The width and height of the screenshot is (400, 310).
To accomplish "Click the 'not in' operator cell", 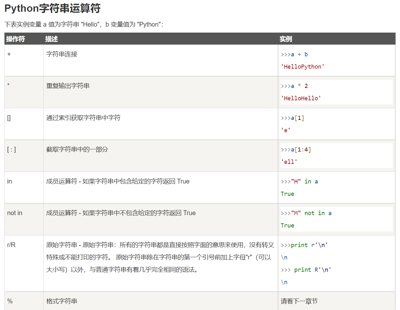I will [x=24, y=219].
